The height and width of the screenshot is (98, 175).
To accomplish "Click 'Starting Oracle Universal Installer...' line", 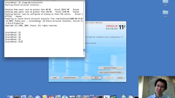I will pos(23,5).
